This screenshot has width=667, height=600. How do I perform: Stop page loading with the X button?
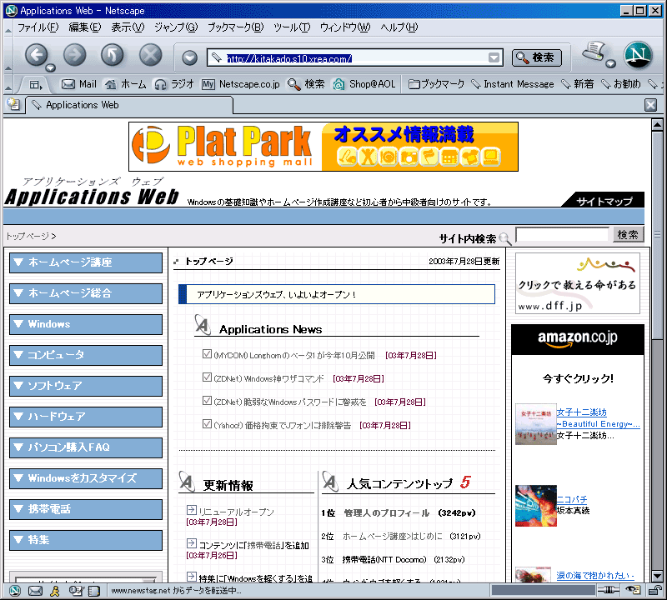pos(151,55)
